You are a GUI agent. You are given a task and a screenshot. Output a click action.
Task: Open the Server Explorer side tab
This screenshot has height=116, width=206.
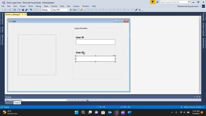[2, 19]
